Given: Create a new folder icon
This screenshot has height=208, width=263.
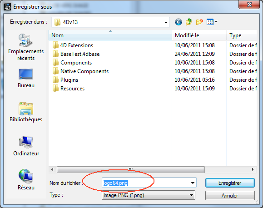Looking at the screenshot, I should pyautogui.click(x=199, y=22).
